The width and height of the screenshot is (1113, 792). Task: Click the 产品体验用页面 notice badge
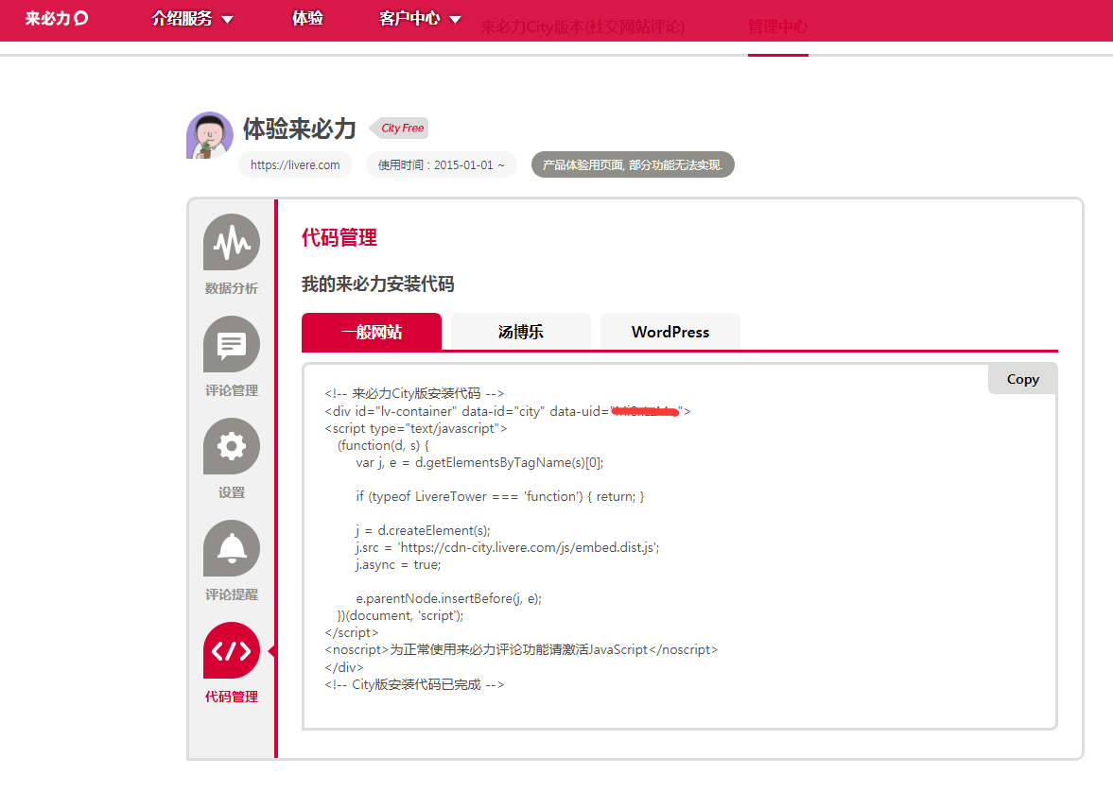(634, 164)
